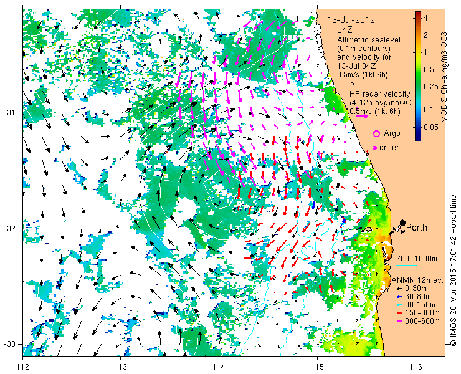The width and height of the screenshot is (461, 374).
Task: Click the '(4-12h avg)noQC' text
Action: 380,102
